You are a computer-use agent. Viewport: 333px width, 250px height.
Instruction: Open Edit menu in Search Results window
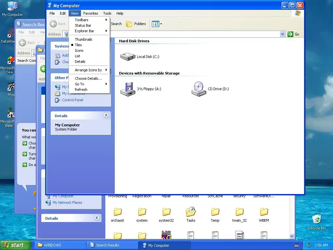[32, 32]
